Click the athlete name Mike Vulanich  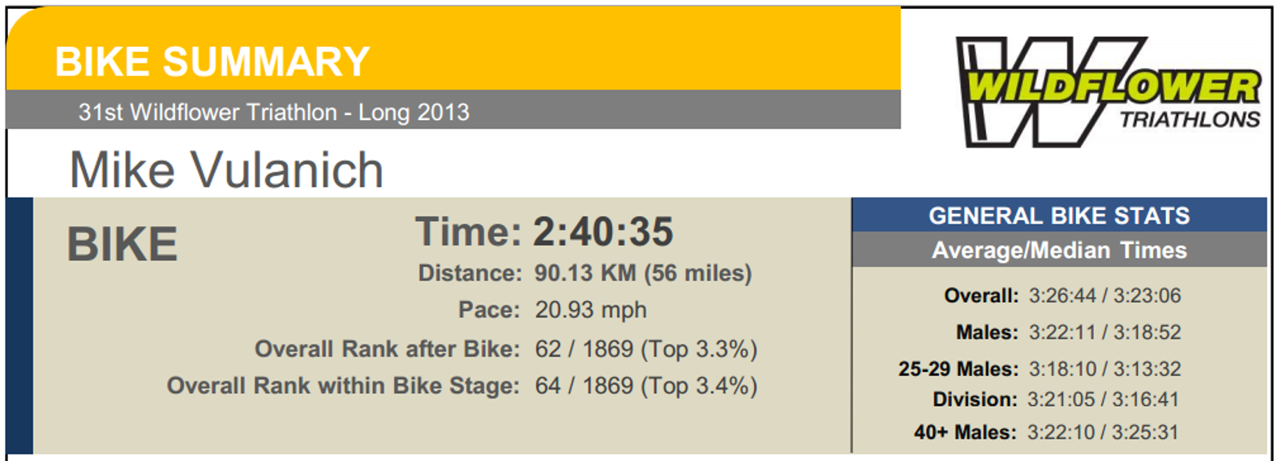coord(226,170)
